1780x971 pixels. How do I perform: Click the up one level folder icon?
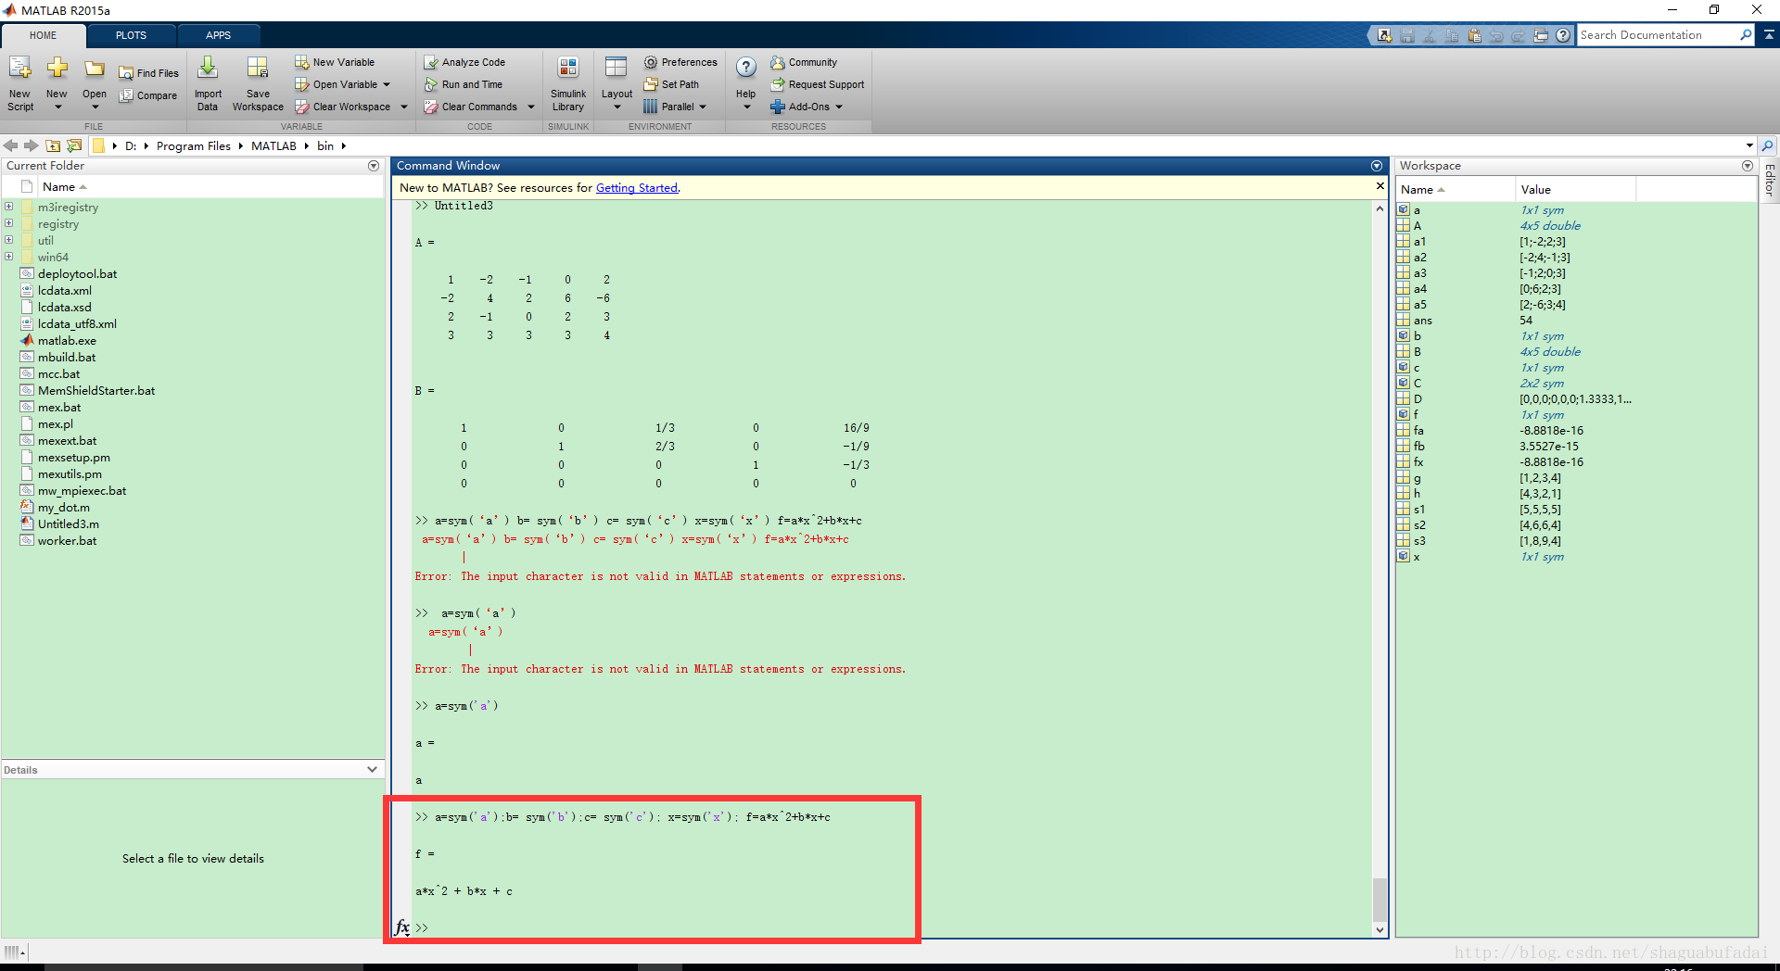53,145
